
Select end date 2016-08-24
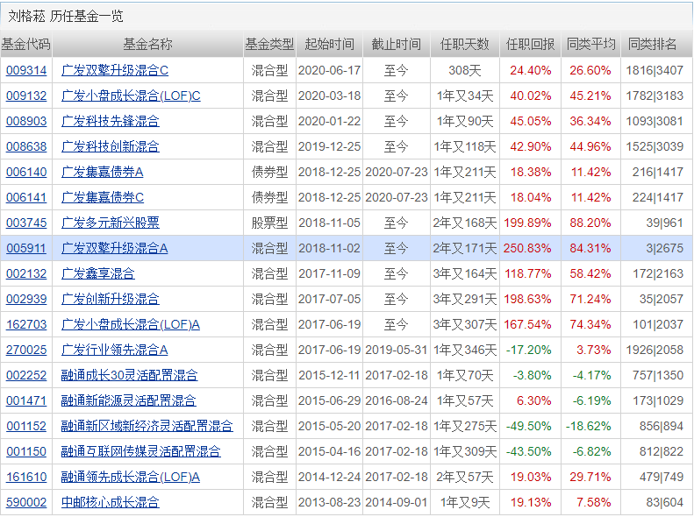tap(396, 400)
